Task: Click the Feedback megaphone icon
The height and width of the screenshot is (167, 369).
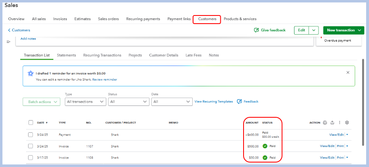Action: click(239, 101)
